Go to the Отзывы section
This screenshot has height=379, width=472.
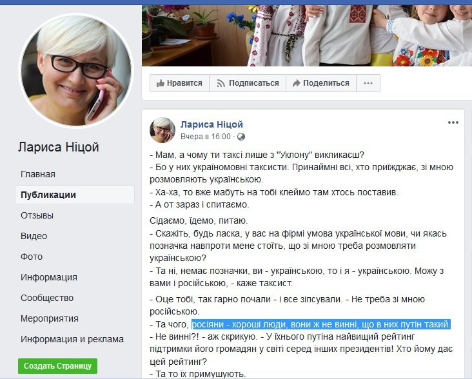(x=37, y=215)
